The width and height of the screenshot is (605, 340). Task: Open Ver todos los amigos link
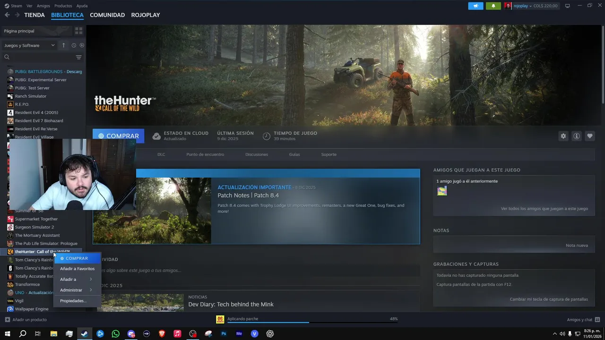(x=544, y=208)
